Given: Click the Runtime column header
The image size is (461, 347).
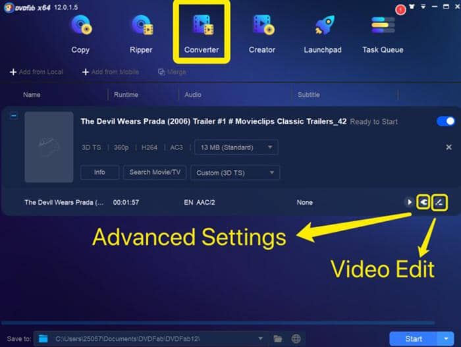Looking at the screenshot, I should point(126,95).
